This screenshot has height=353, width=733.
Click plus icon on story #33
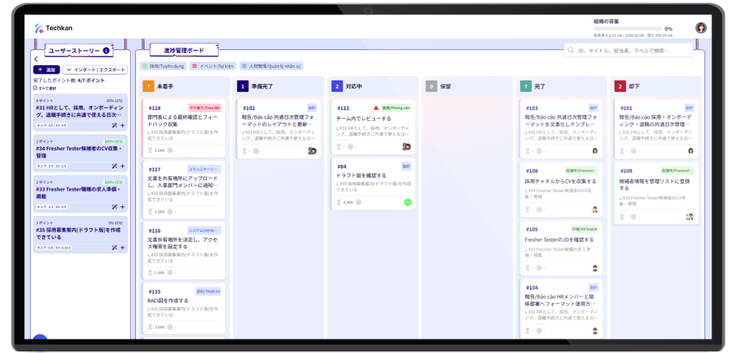pyautogui.click(x=122, y=206)
